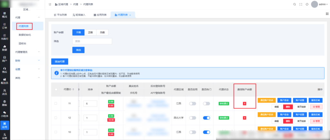This screenshot has width=330, height=140.
Task: Open the admin user dropdown
Action: click(324, 4)
